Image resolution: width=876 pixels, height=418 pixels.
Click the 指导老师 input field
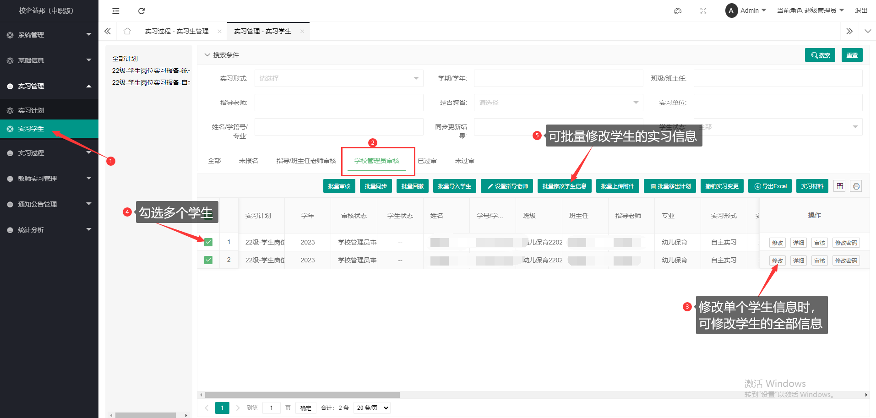click(x=339, y=103)
